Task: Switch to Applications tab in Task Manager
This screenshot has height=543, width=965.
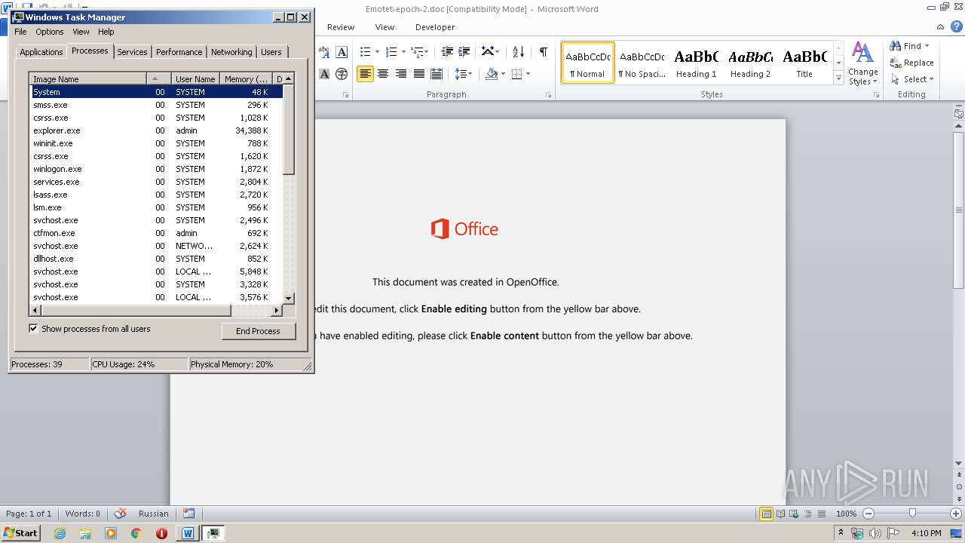Action: tap(41, 52)
